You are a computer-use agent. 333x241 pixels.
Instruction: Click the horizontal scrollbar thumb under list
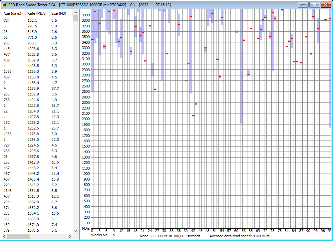(19, 236)
